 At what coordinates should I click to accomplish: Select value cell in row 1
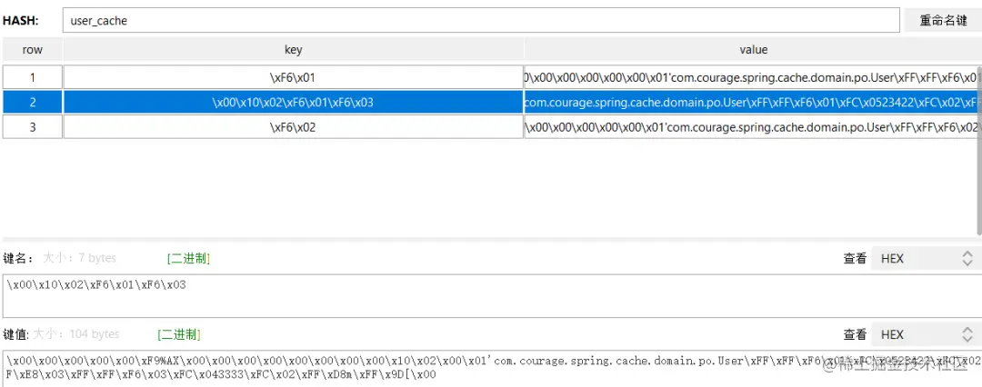click(x=753, y=77)
